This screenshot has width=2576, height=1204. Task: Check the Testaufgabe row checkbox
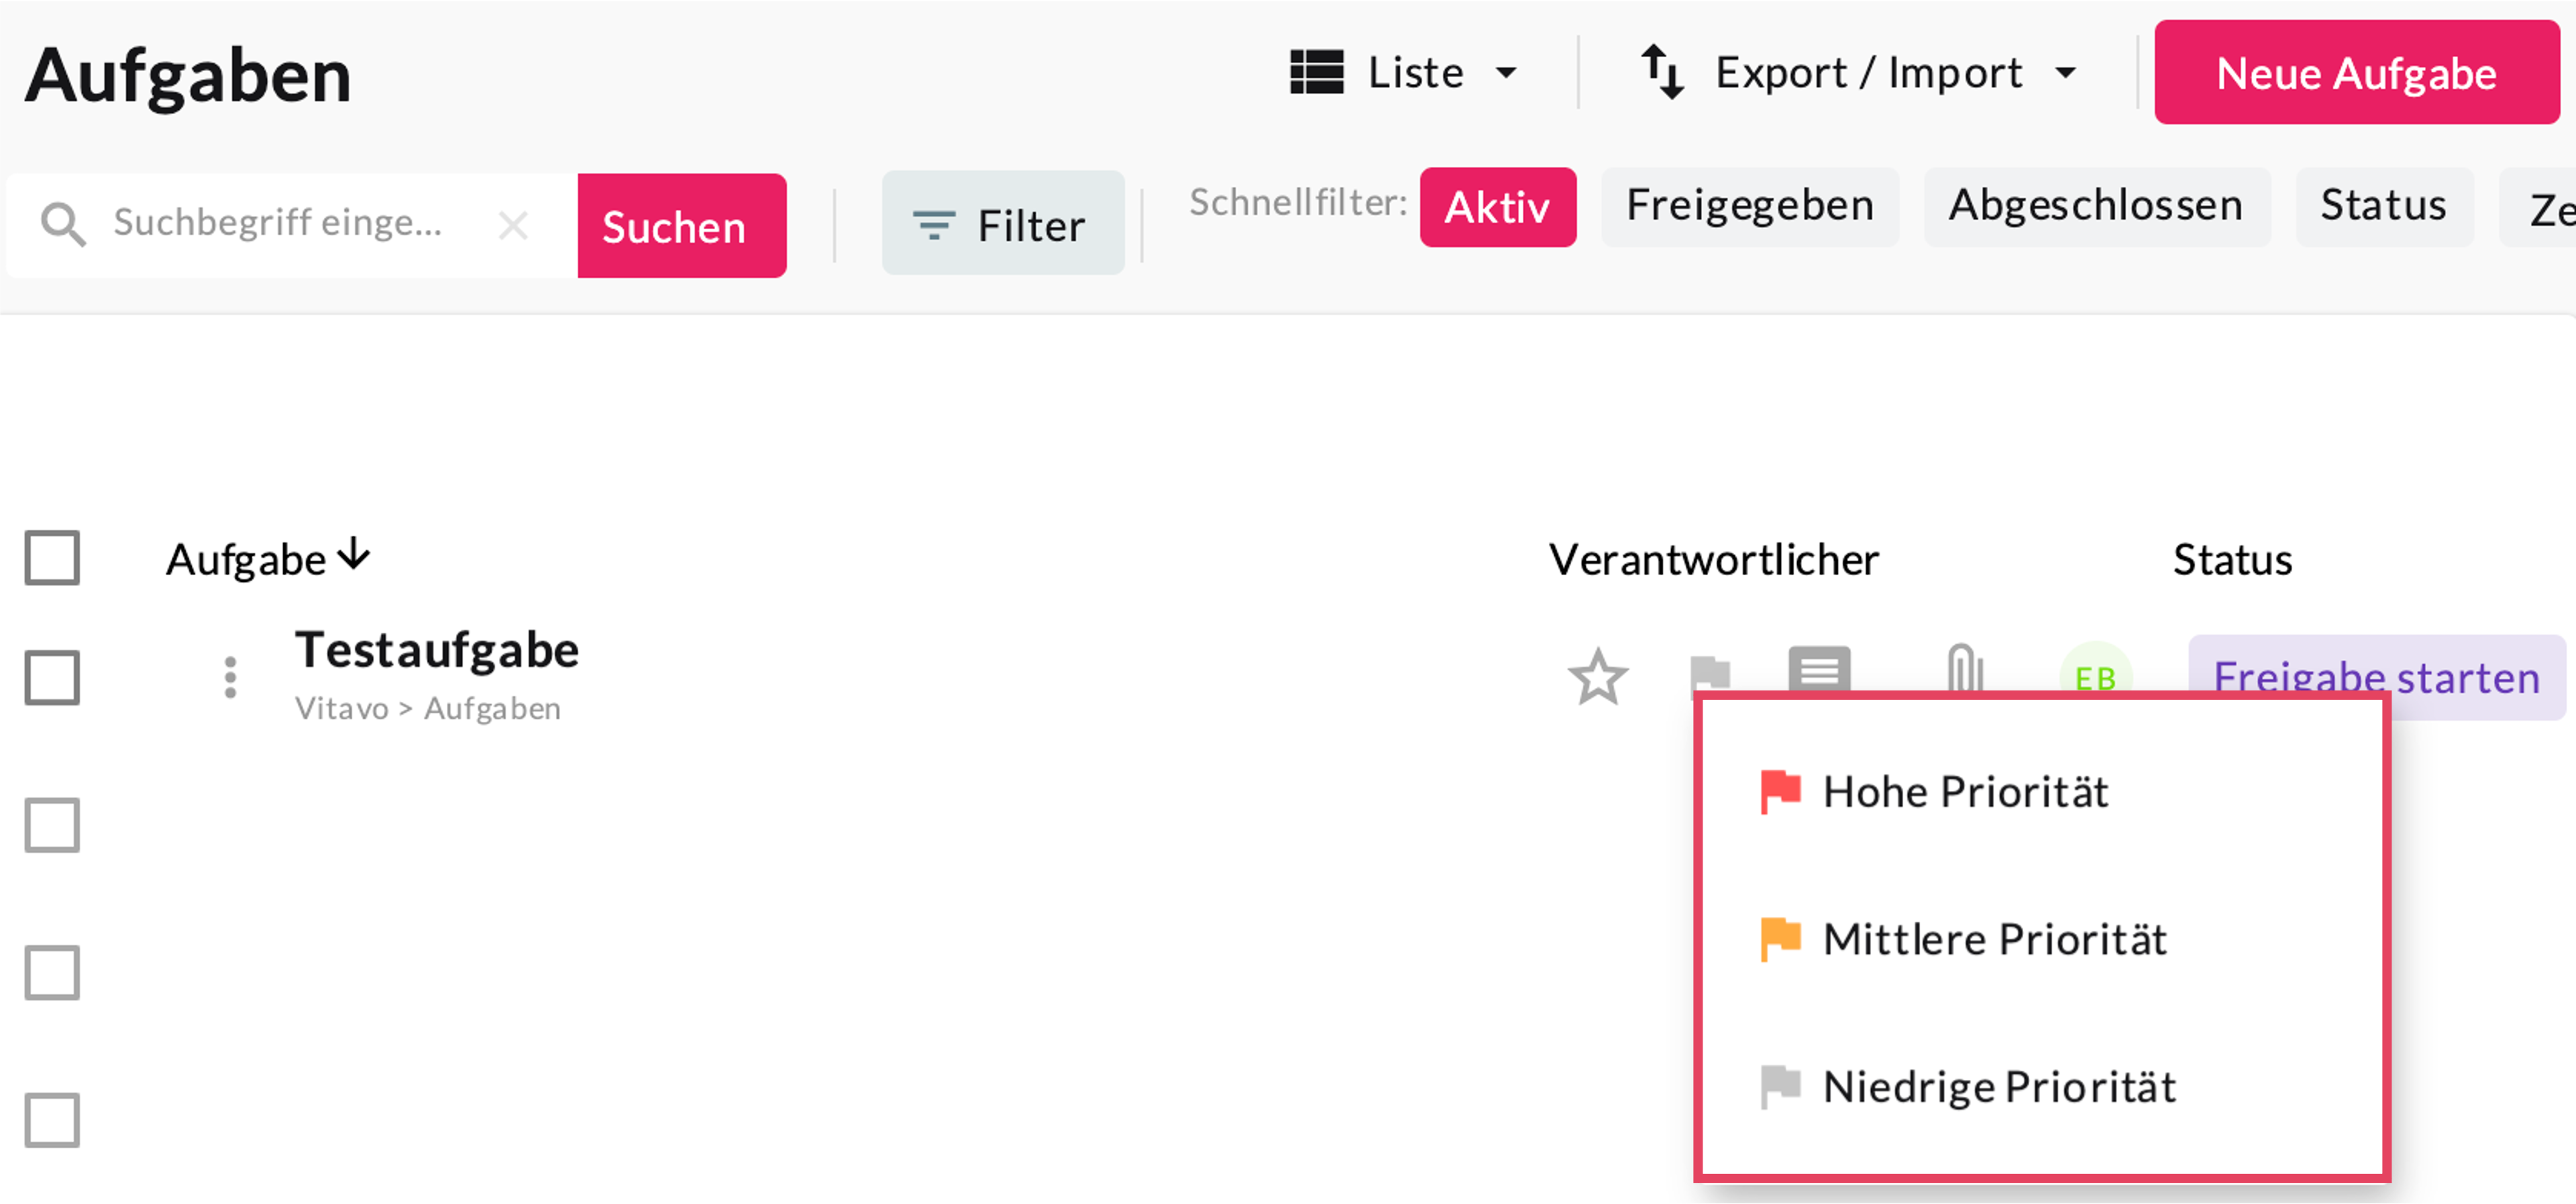tap(52, 678)
